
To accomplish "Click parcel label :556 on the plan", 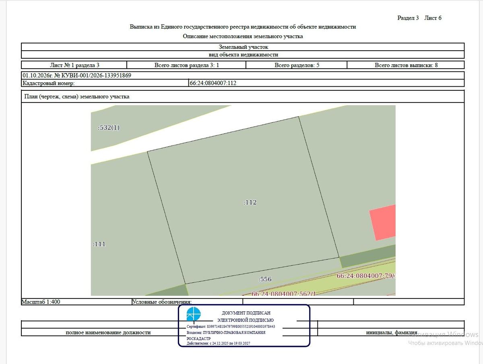I will click(x=265, y=279).
